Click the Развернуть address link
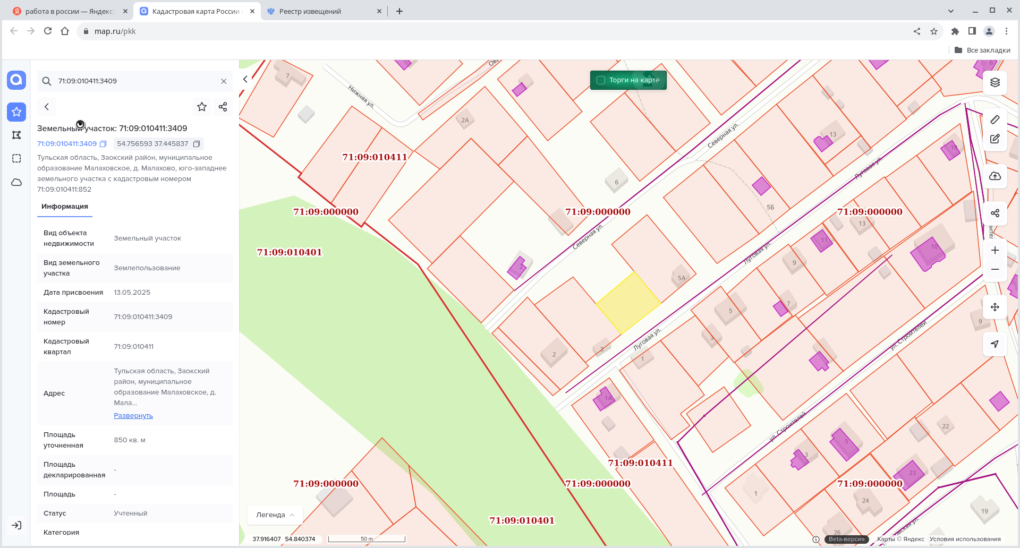This screenshot has width=1020, height=548. tap(133, 416)
